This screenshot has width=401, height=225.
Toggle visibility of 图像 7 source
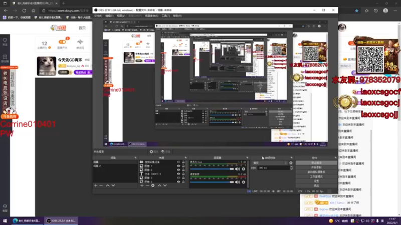tap(178, 166)
